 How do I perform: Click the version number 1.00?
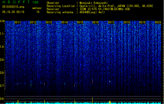coord(35,2)
